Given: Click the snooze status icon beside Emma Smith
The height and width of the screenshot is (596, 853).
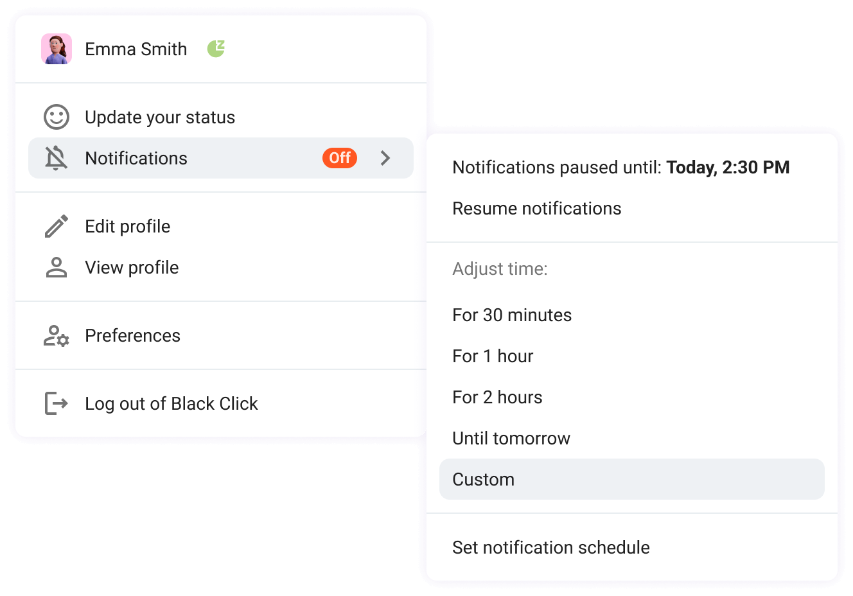Looking at the screenshot, I should point(216,48).
